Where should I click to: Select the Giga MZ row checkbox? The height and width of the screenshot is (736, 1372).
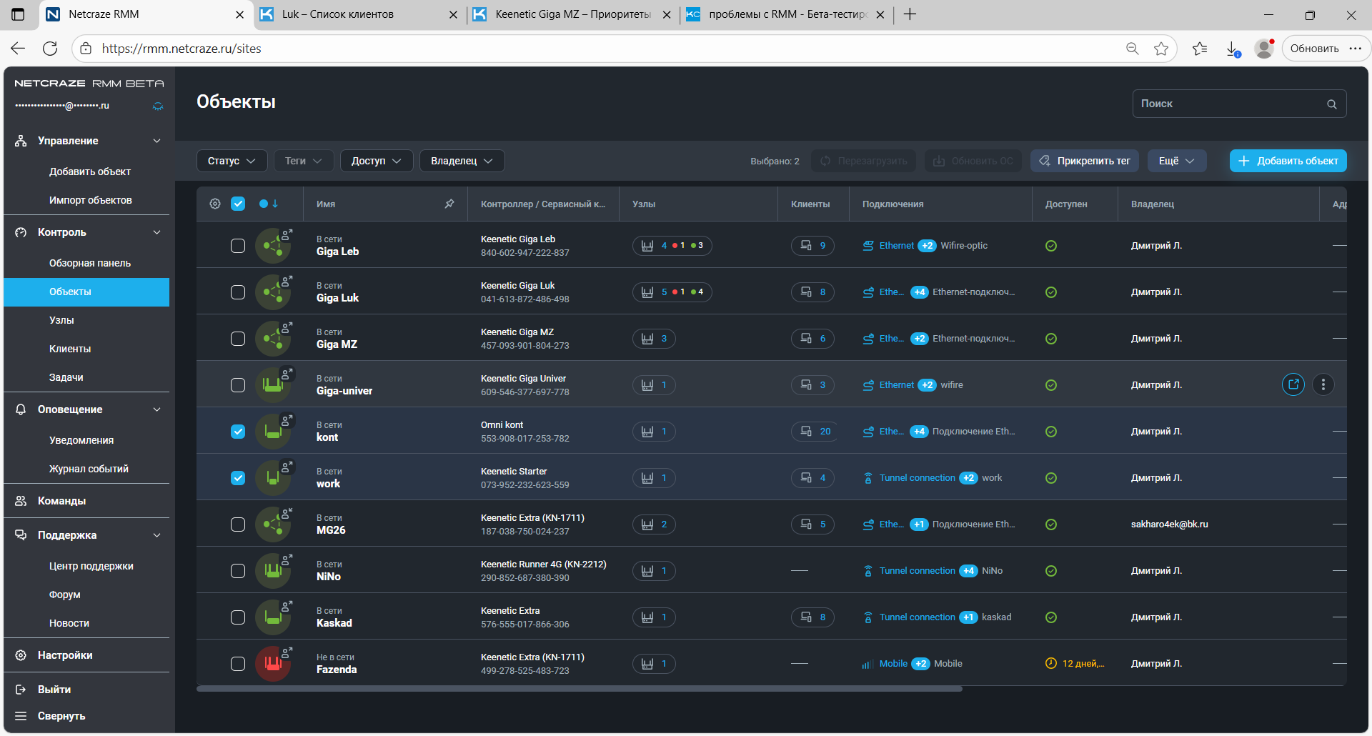pyautogui.click(x=238, y=339)
